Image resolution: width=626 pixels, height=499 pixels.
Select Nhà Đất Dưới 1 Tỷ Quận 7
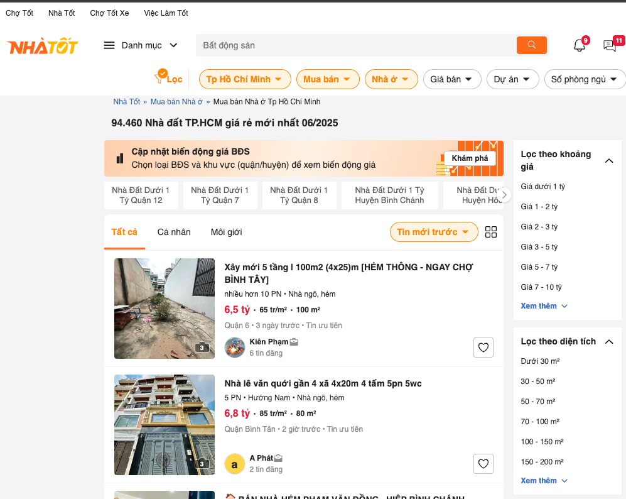(220, 195)
